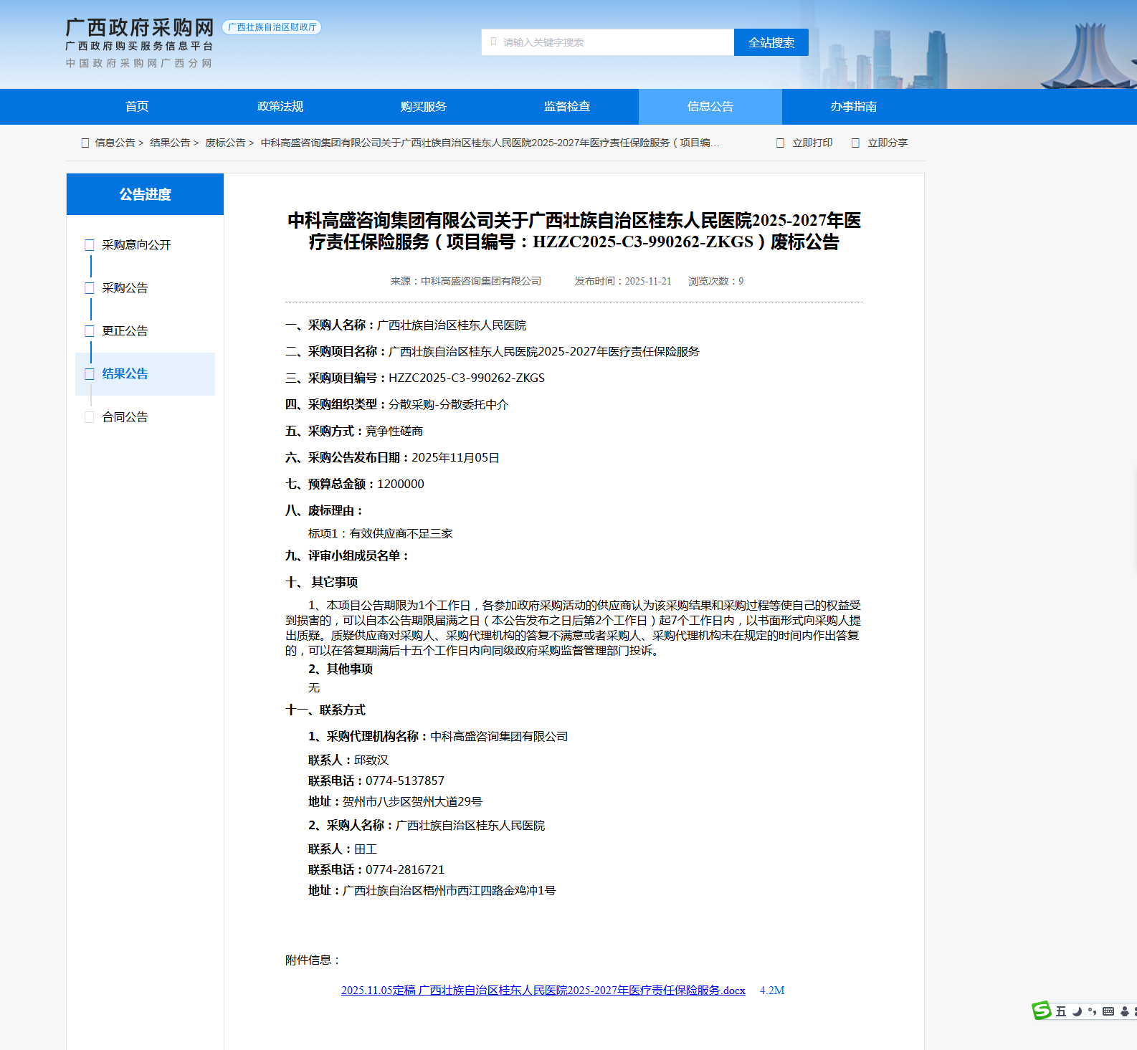Open the 政策法规 navigation tab
This screenshot has height=1050, width=1137.
pos(280,107)
